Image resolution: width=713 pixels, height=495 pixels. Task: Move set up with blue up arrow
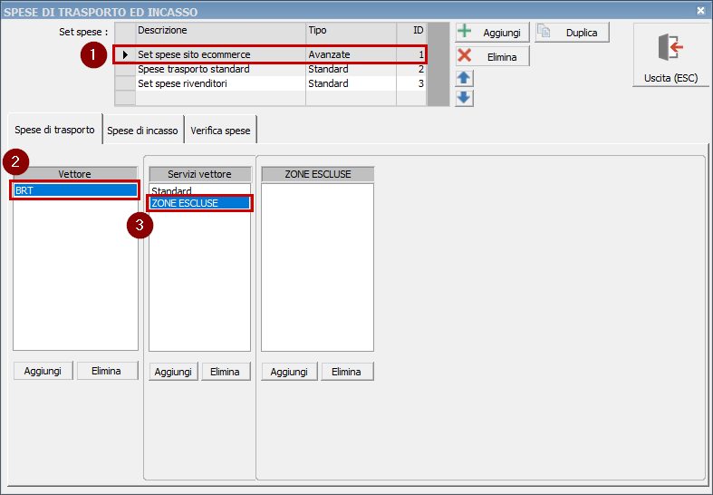[464, 79]
